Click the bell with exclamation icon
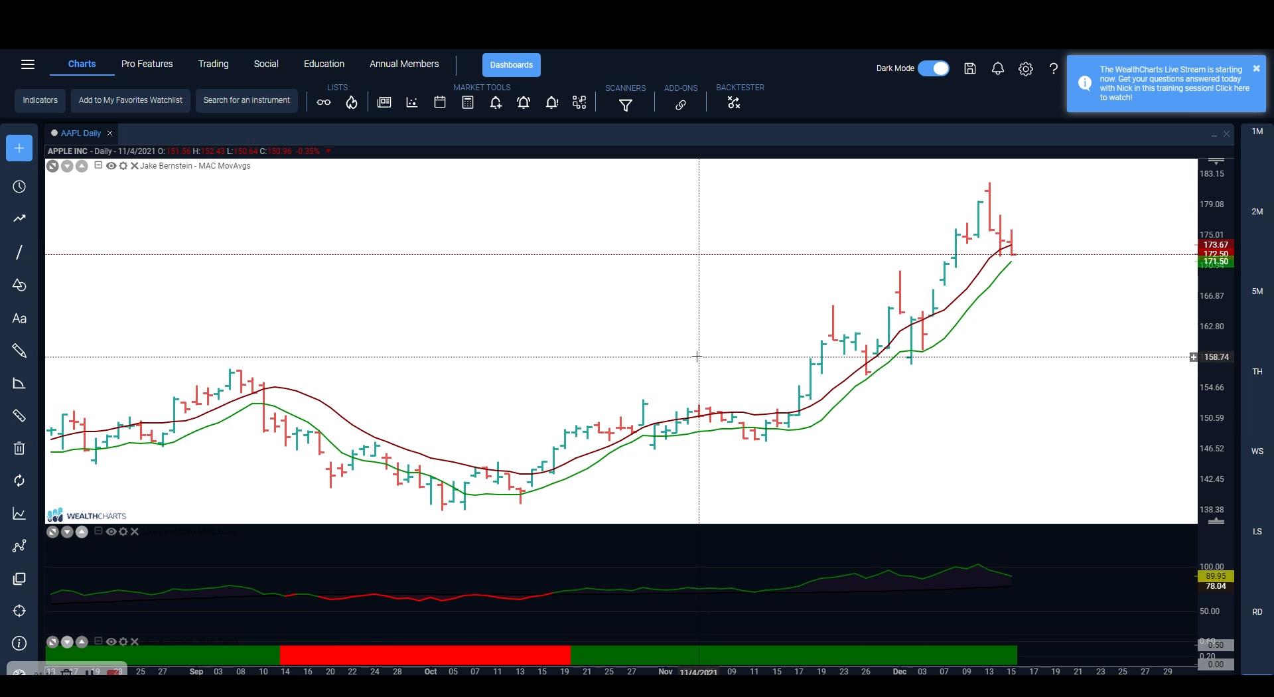Screen dimensions: 1274x697 [x=551, y=103]
